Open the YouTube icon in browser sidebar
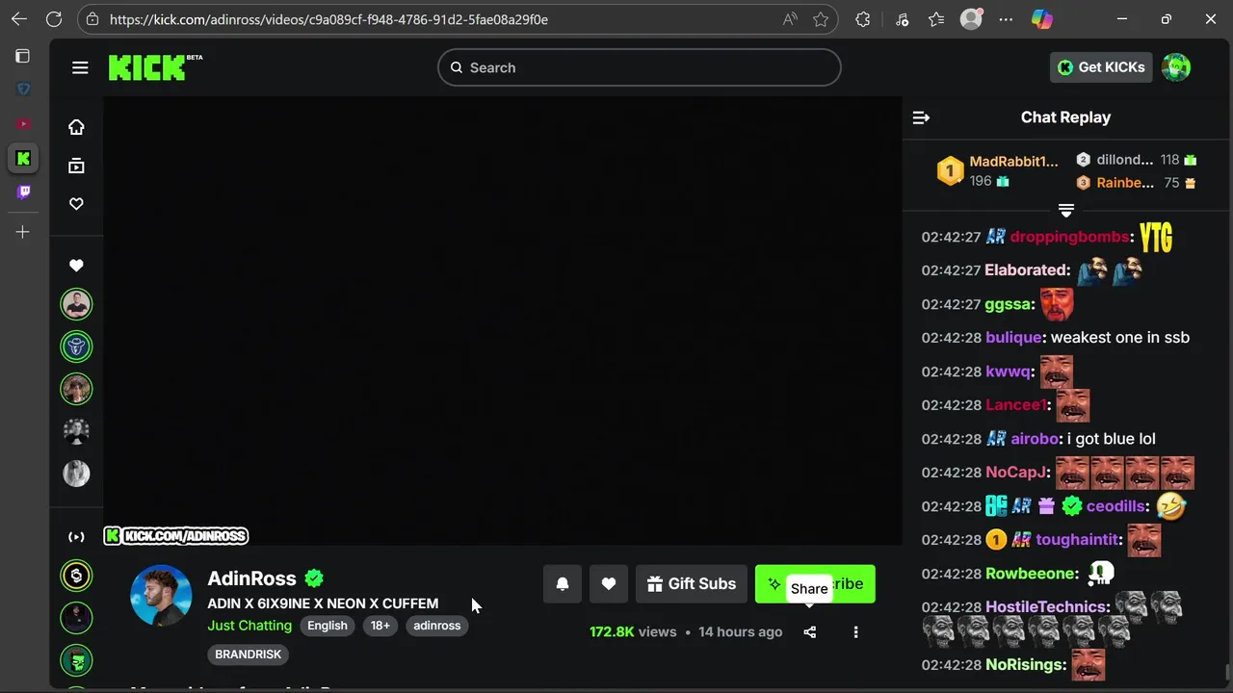 (23, 123)
